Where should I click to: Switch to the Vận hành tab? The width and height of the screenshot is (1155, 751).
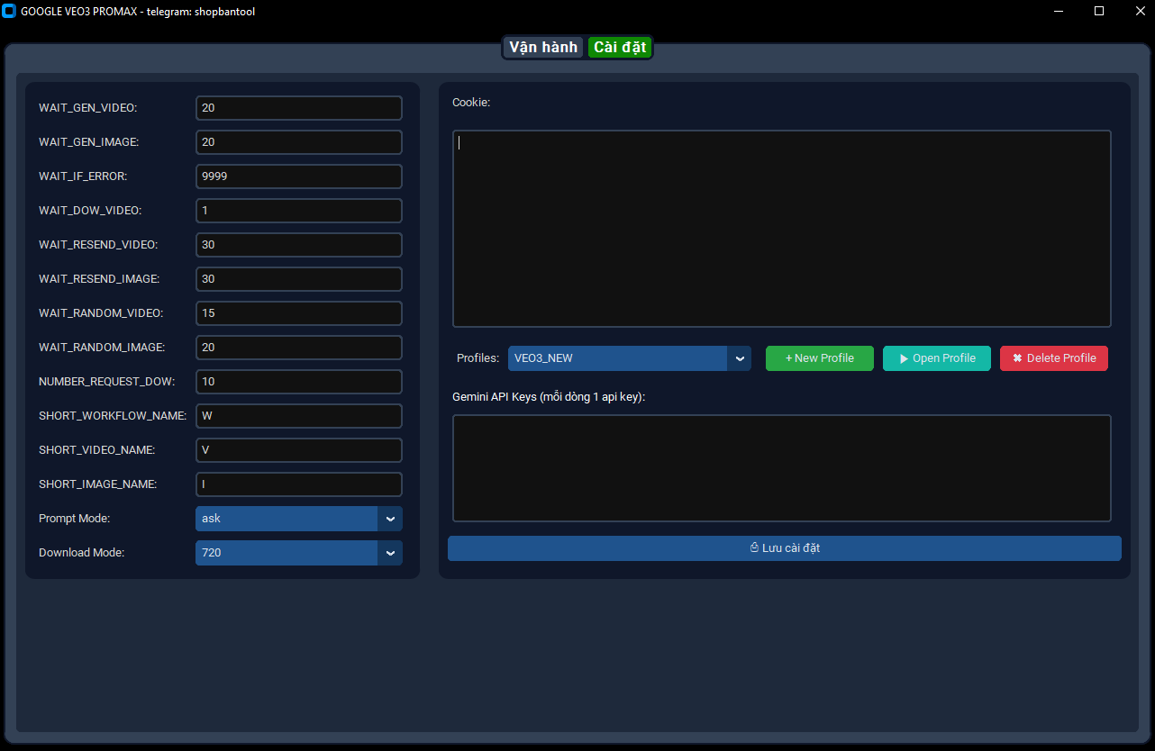(x=542, y=47)
